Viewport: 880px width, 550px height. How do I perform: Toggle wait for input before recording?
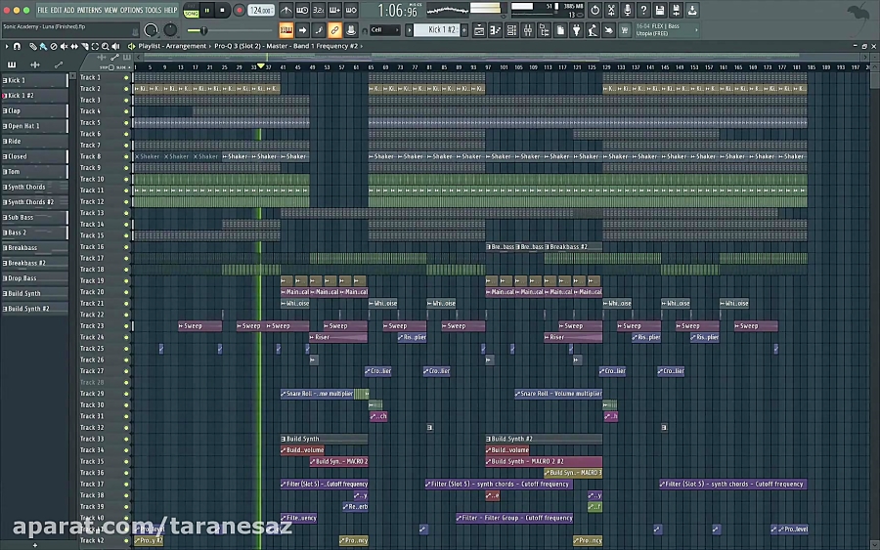coord(302,10)
